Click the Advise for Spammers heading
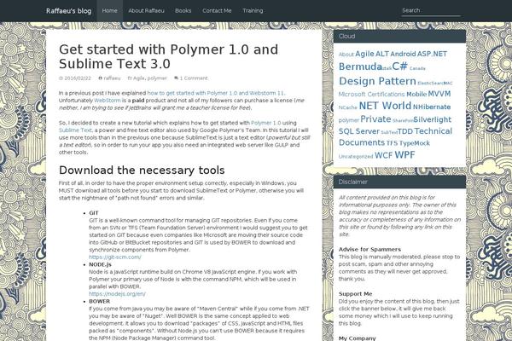512x341 pixels. [369, 250]
